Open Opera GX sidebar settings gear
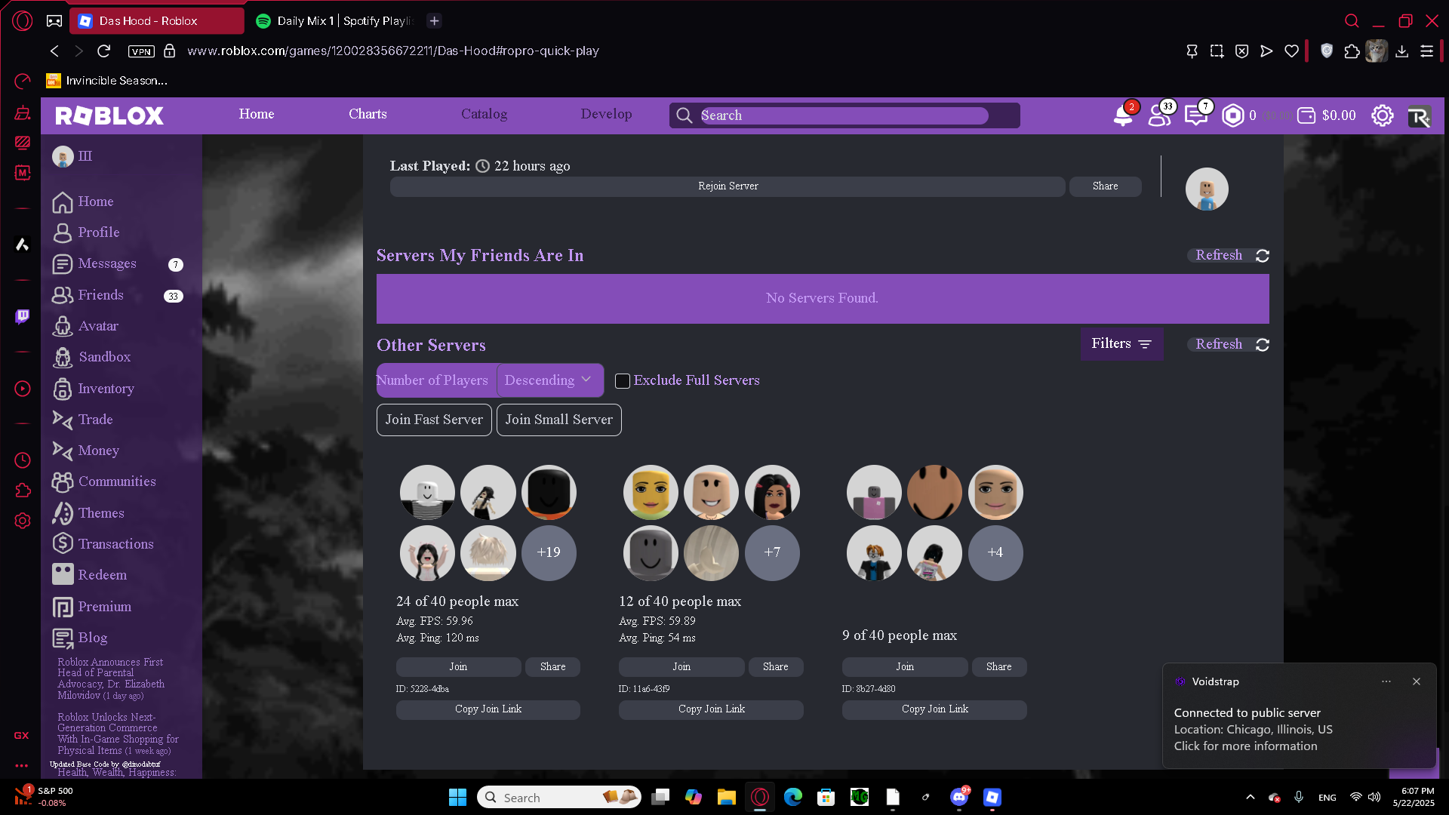1449x815 pixels. 23,521
